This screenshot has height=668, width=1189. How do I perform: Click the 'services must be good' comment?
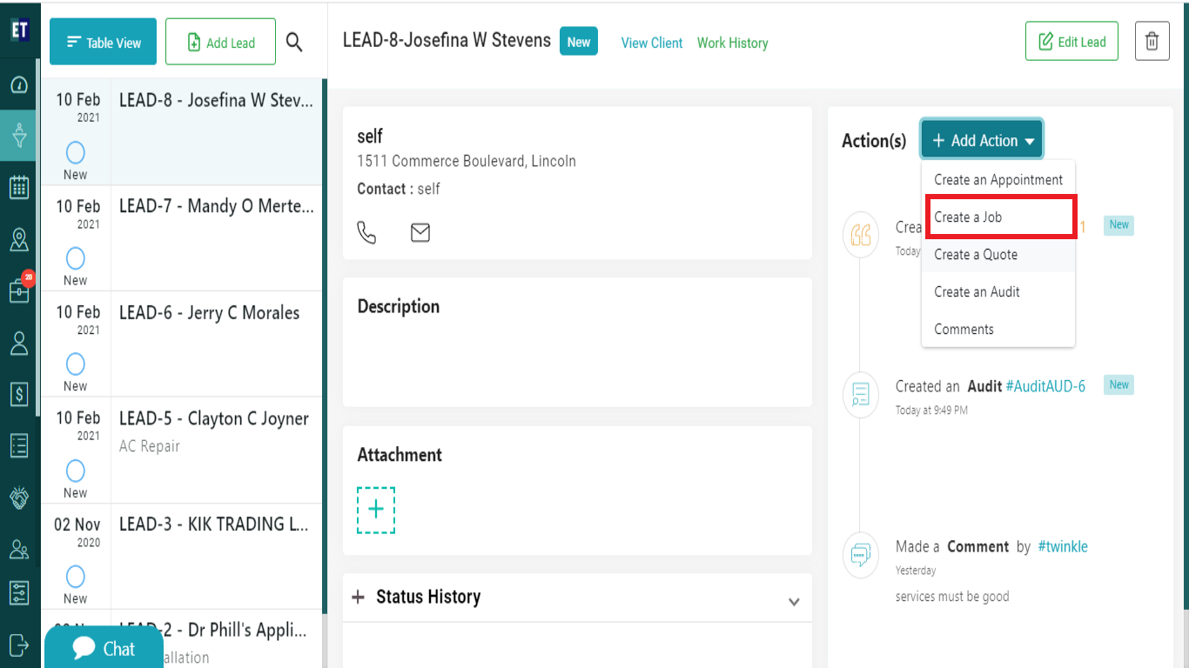952,596
